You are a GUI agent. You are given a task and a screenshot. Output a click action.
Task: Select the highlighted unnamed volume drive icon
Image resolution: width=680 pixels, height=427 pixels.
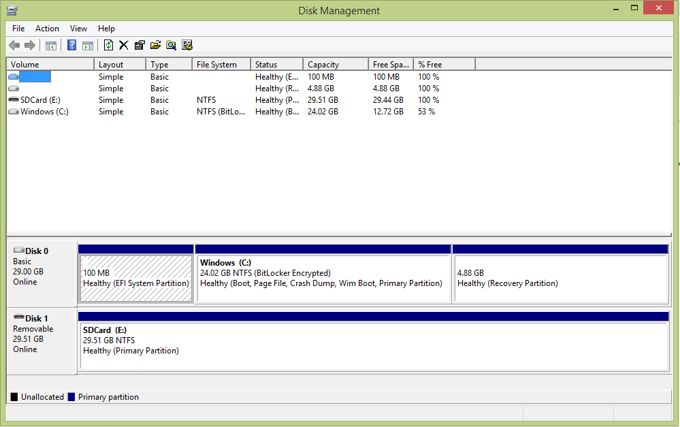click(x=14, y=77)
